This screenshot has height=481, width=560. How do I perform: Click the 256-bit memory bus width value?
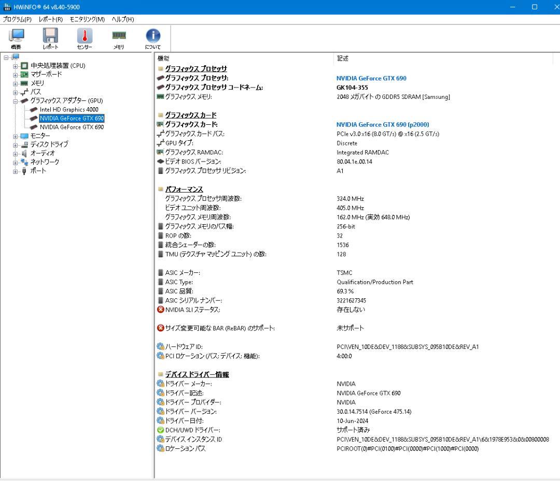coord(346,226)
